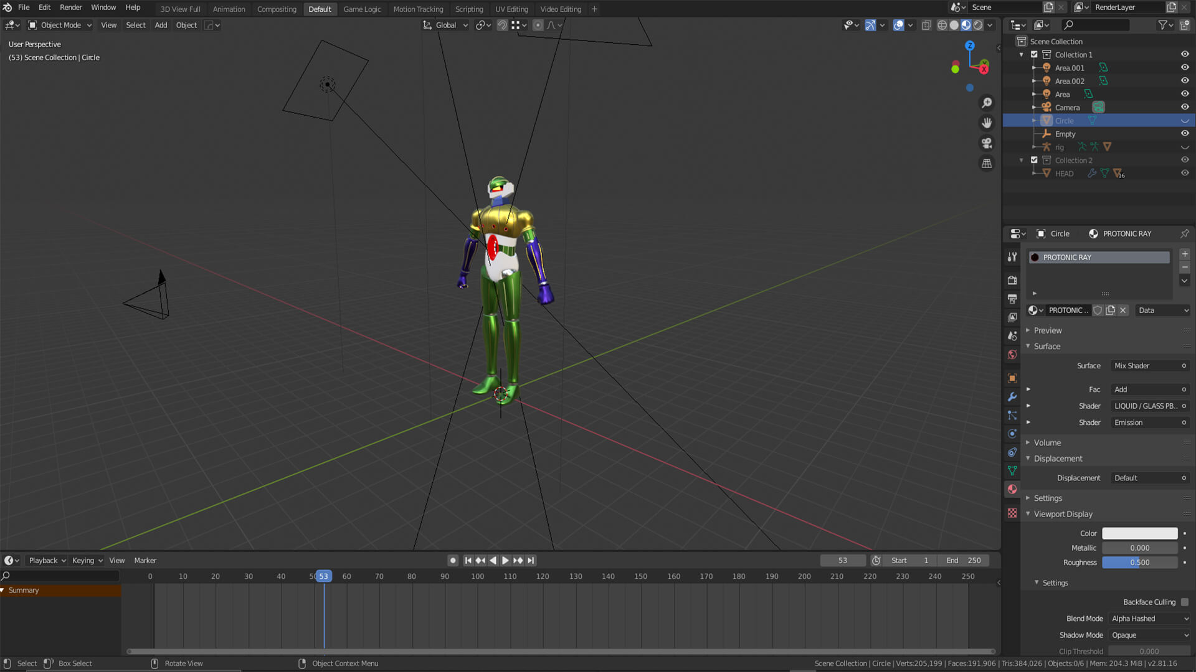1196x672 pixels.
Task: Toggle camera view icon in viewport
Action: tap(987, 143)
